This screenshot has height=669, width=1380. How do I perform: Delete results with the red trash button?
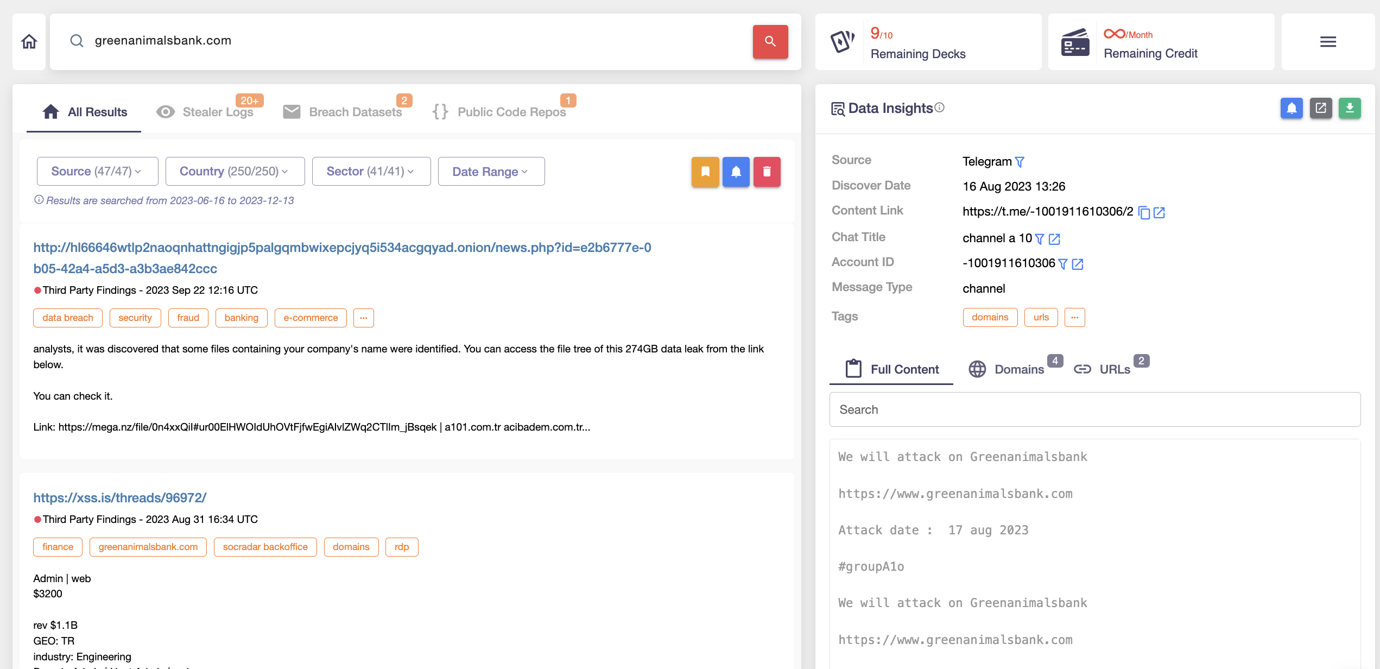[x=767, y=172]
